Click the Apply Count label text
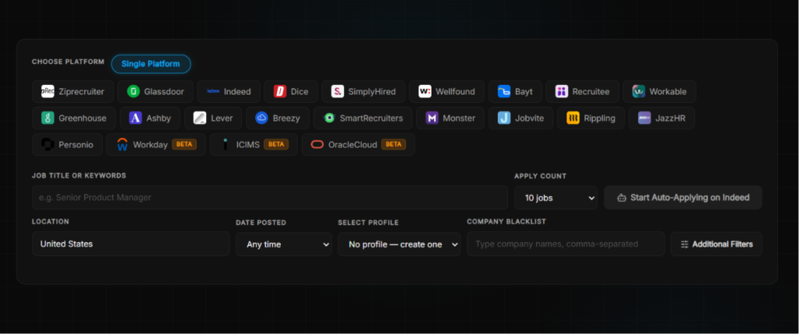 pos(540,176)
